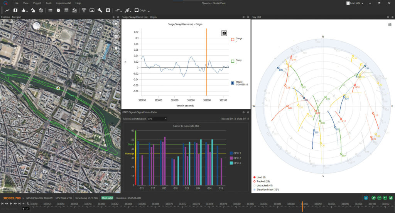
Task: Jump to start of the timeline
Action: coord(2,204)
